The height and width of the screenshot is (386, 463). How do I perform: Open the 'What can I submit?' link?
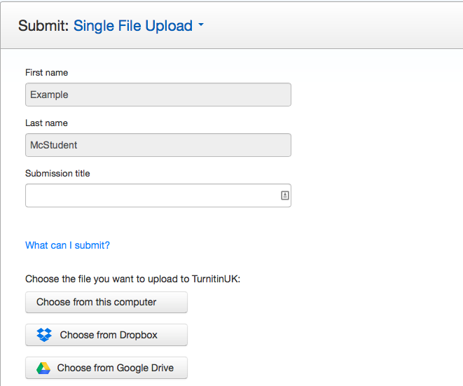coord(67,245)
